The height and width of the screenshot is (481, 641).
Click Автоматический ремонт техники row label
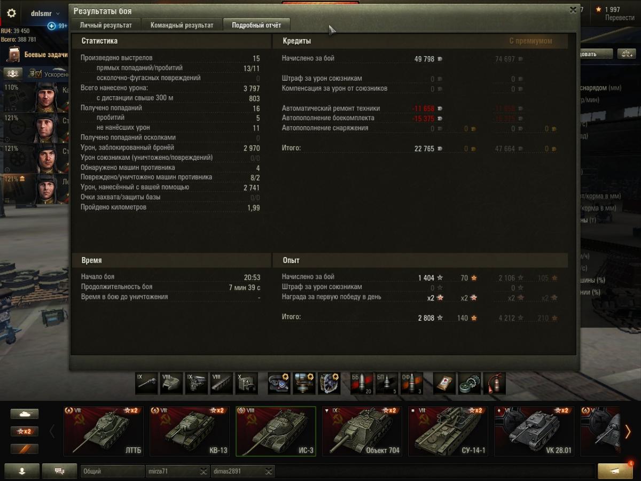pyautogui.click(x=331, y=108)
